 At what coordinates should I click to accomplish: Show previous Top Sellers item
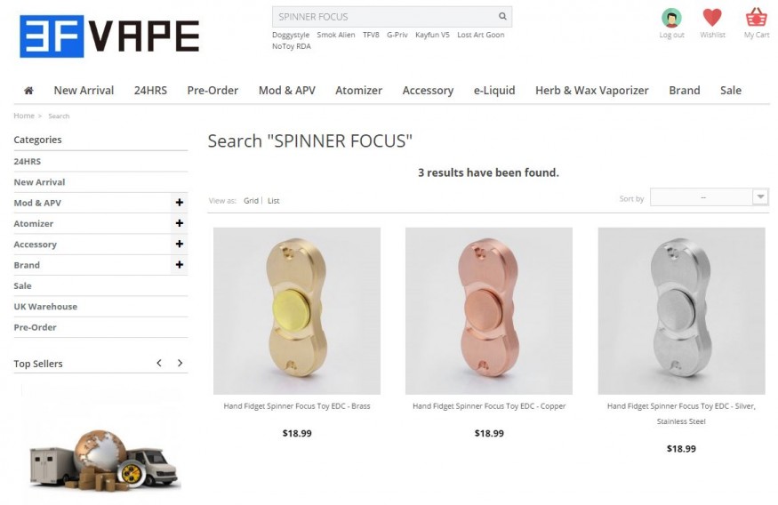coord(159,363)
